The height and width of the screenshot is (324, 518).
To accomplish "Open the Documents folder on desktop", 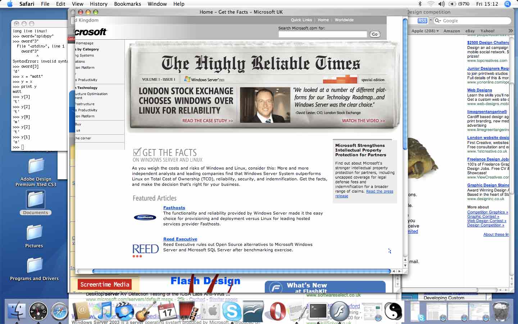I will click(x=36, y=202).
